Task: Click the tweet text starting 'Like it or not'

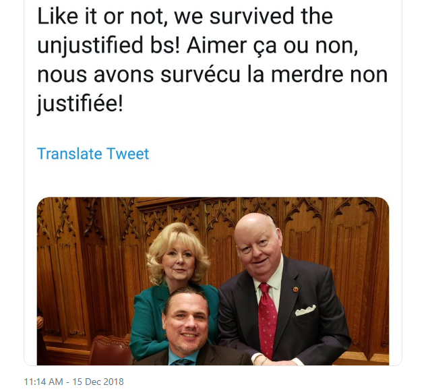Action: pyautogui.click(x=212, y=60)
